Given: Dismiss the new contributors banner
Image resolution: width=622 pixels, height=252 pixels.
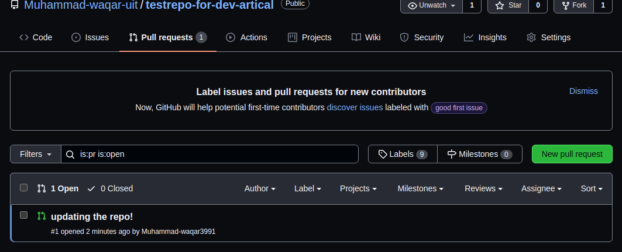Looking at the screenshot, I should tap(583, 92).
